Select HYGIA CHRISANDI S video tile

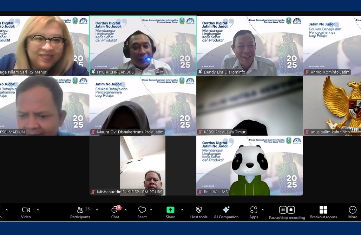click(143, 45)
